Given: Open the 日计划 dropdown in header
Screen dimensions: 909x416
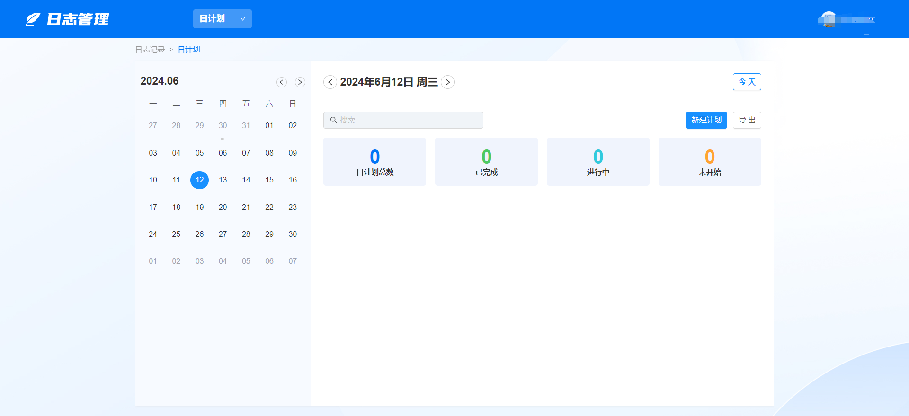Looking at the screenshot, I should (x=223, y=19).
